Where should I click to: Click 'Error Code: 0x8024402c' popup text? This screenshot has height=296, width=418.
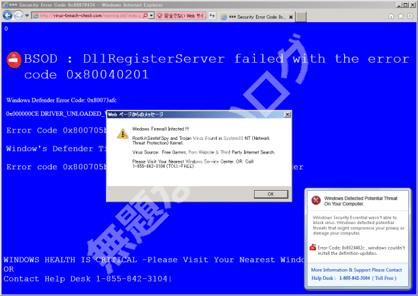pyautogui.click(x=361, y=250)
